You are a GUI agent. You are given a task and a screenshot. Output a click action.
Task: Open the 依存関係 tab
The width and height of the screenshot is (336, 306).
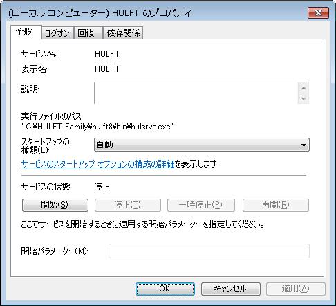click(123, 33)
